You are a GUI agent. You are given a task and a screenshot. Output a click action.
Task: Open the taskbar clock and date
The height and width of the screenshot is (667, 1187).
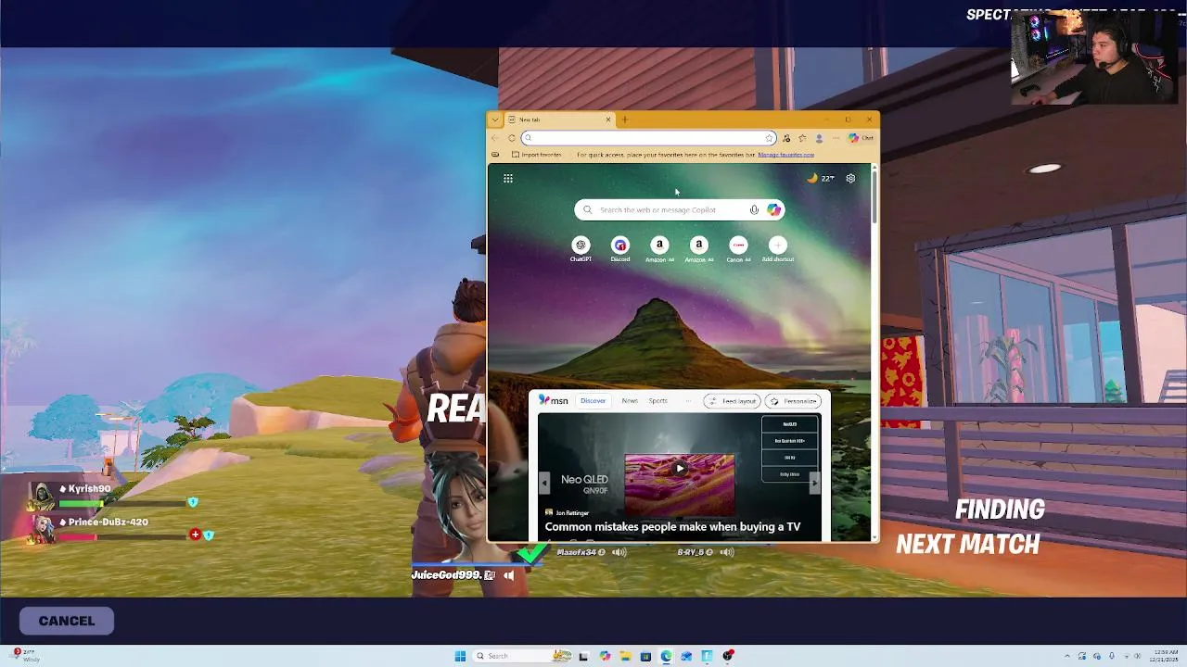[1165, 656]
